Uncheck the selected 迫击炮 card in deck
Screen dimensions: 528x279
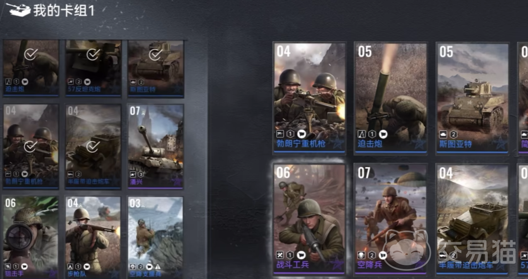click(x=31, y=54)
